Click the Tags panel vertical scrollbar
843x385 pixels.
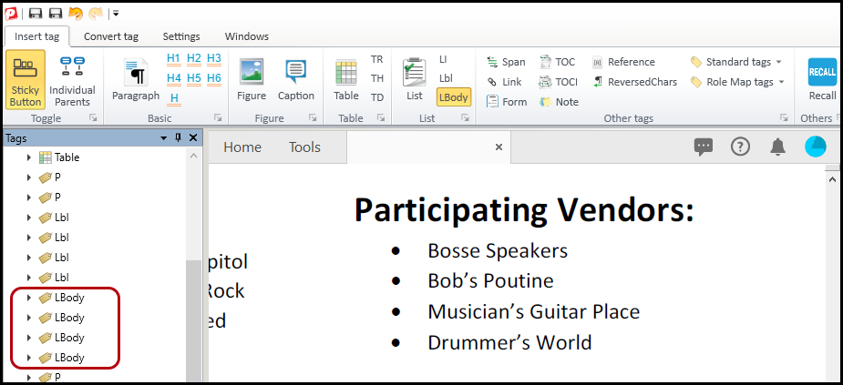pyautogui.click(x=193, y=321)
